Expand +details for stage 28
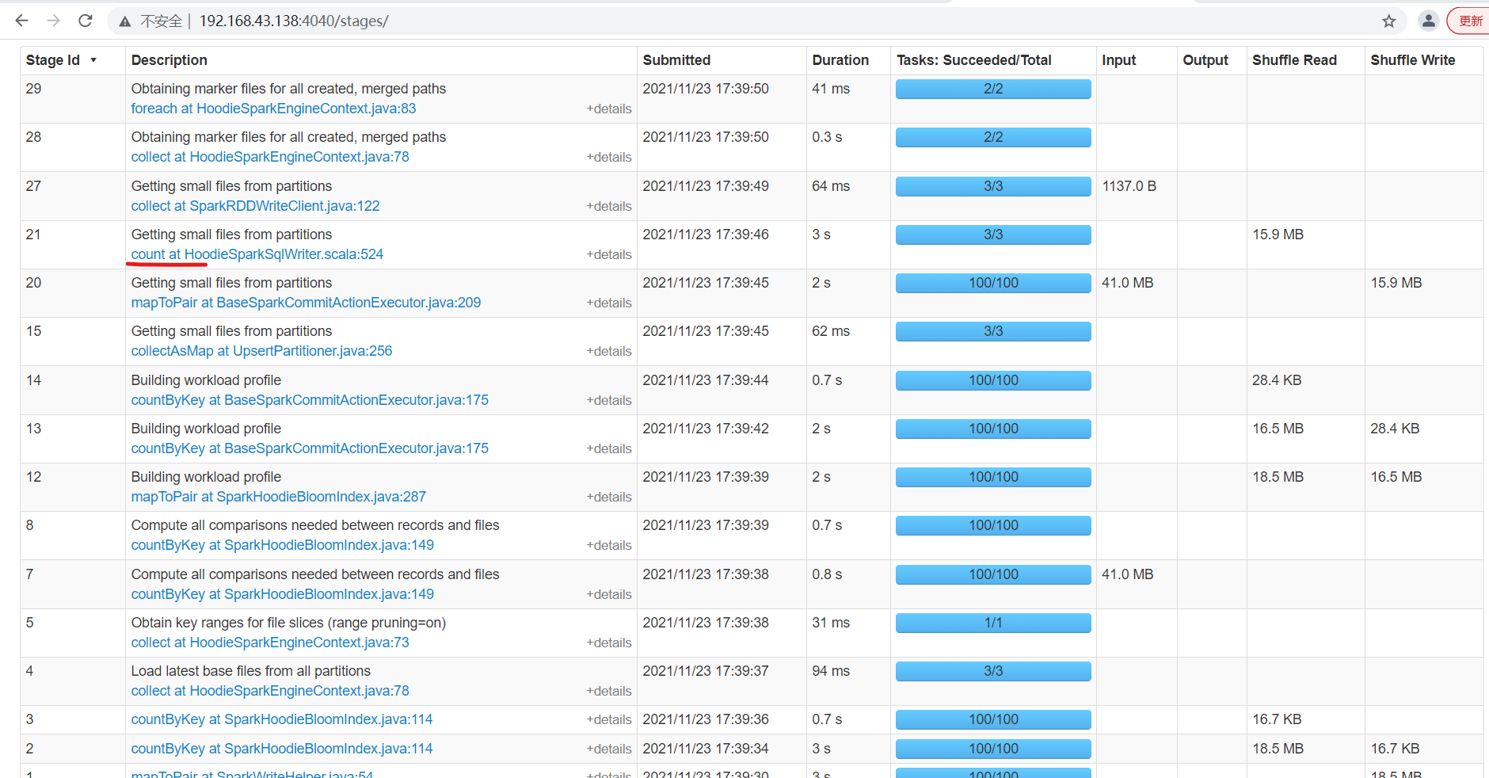Image resolution: width=1489 pixels, height=778 pixels. pos(608,158)
